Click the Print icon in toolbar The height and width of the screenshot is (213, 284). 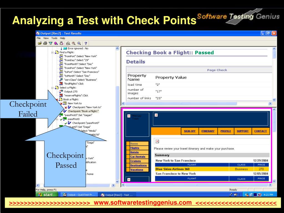(45, 43)
